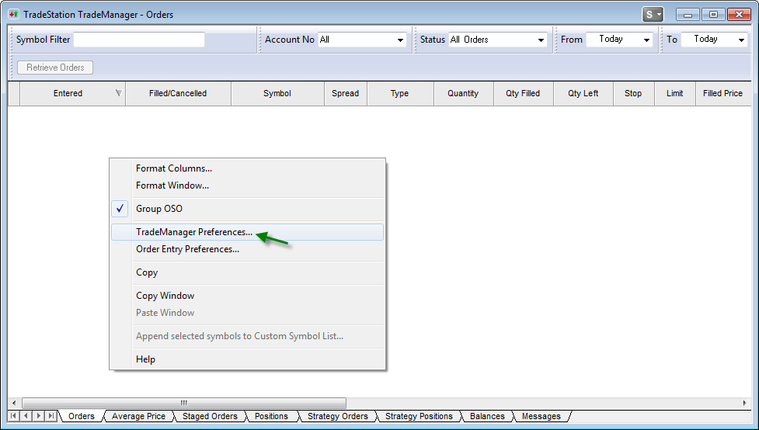Click the TradeStation app icon in title bar
The image size is (759, 430).
(12, 15)
